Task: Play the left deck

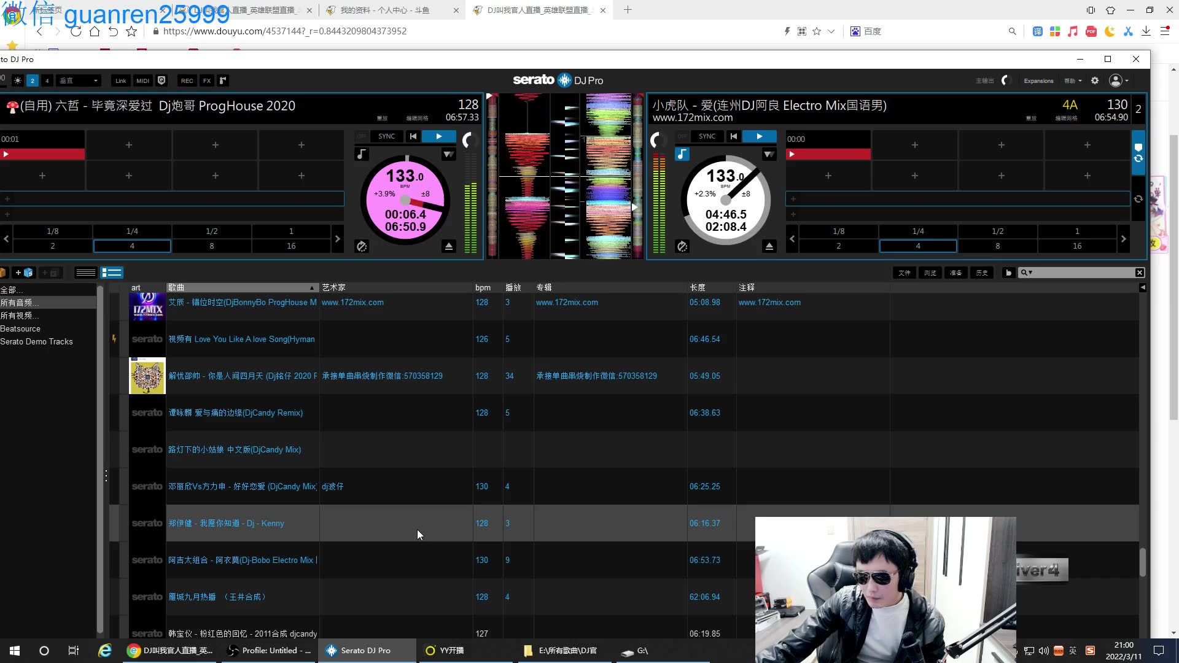Action: [438, 136]
